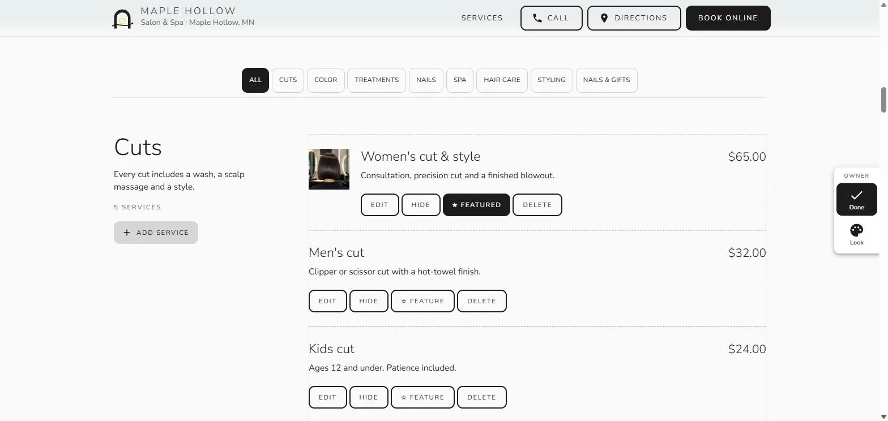Switch to the Styling tab
This screenshot has height=421, width=888.
click(552, 80)
